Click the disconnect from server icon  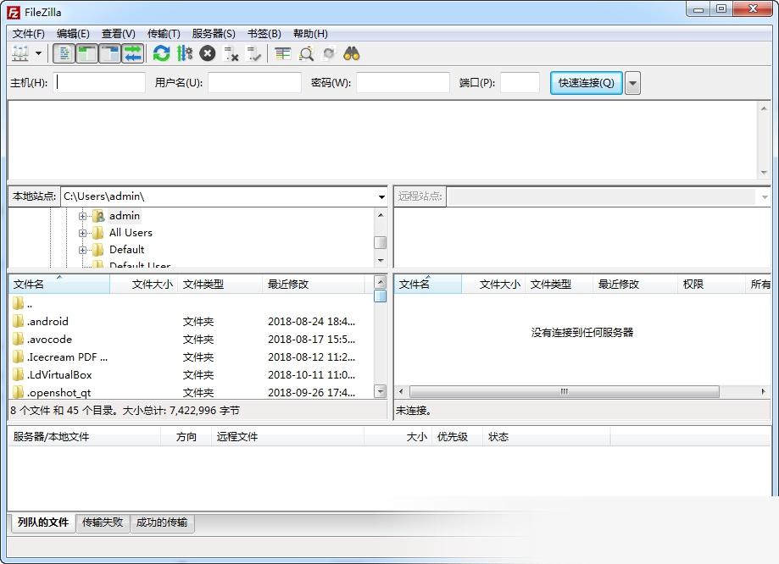click(231, 53)
